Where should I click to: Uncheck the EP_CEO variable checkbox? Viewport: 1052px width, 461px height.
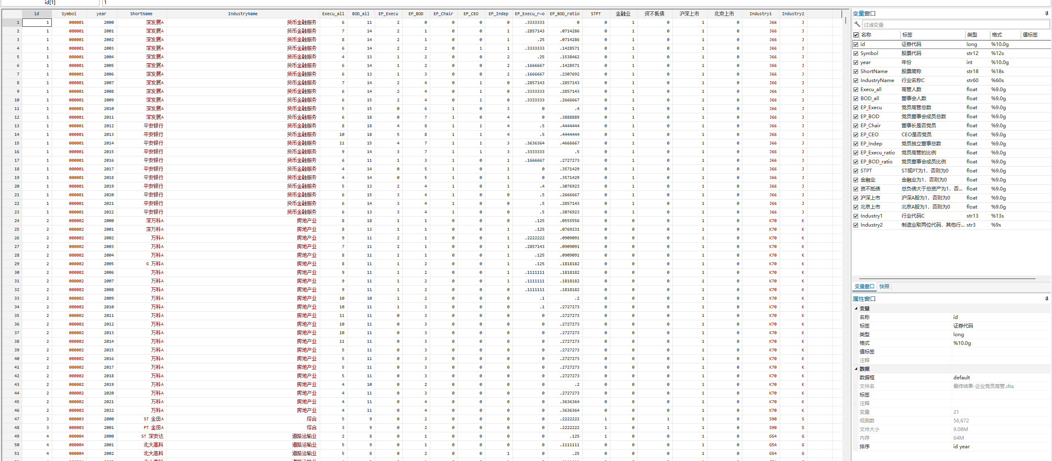point(856,135)
